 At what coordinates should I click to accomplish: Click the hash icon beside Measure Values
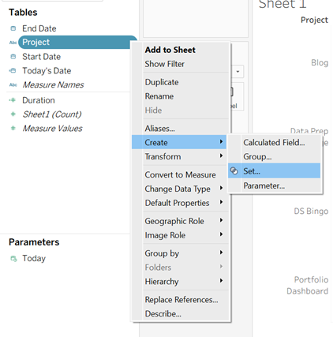pos(13,129)
